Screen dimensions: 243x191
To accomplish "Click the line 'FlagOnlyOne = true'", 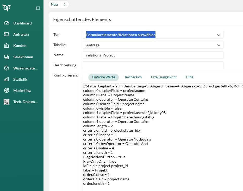I will tap(100, 161).
